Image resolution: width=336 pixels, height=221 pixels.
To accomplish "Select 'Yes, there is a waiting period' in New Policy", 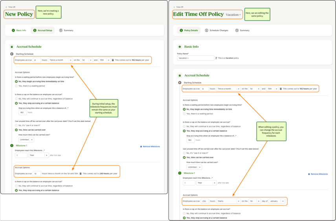I will (x=16, y=86).
